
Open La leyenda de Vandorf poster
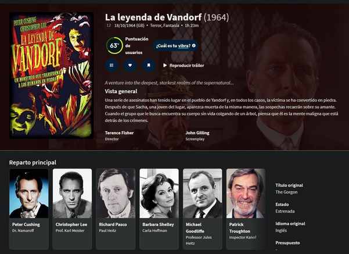click(52, 76)
